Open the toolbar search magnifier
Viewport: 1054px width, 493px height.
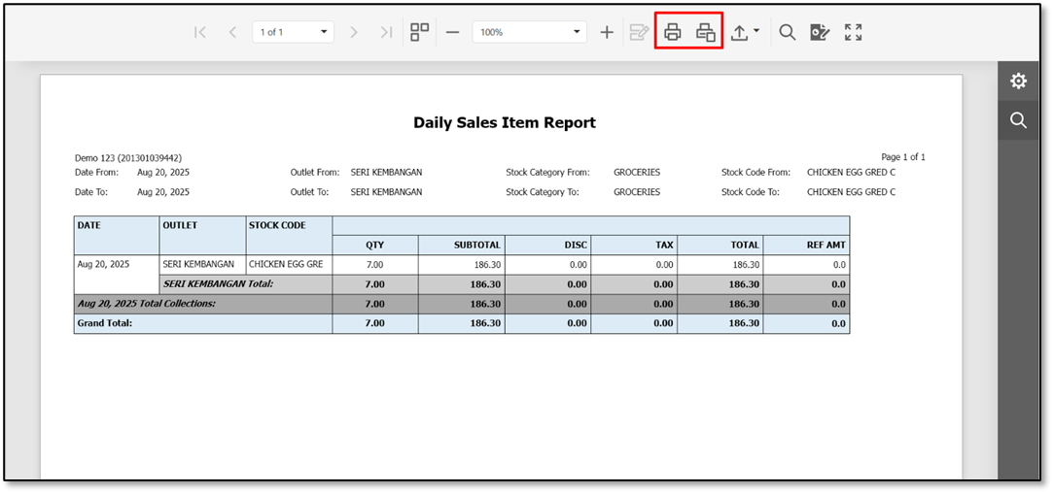click(788, 32)
